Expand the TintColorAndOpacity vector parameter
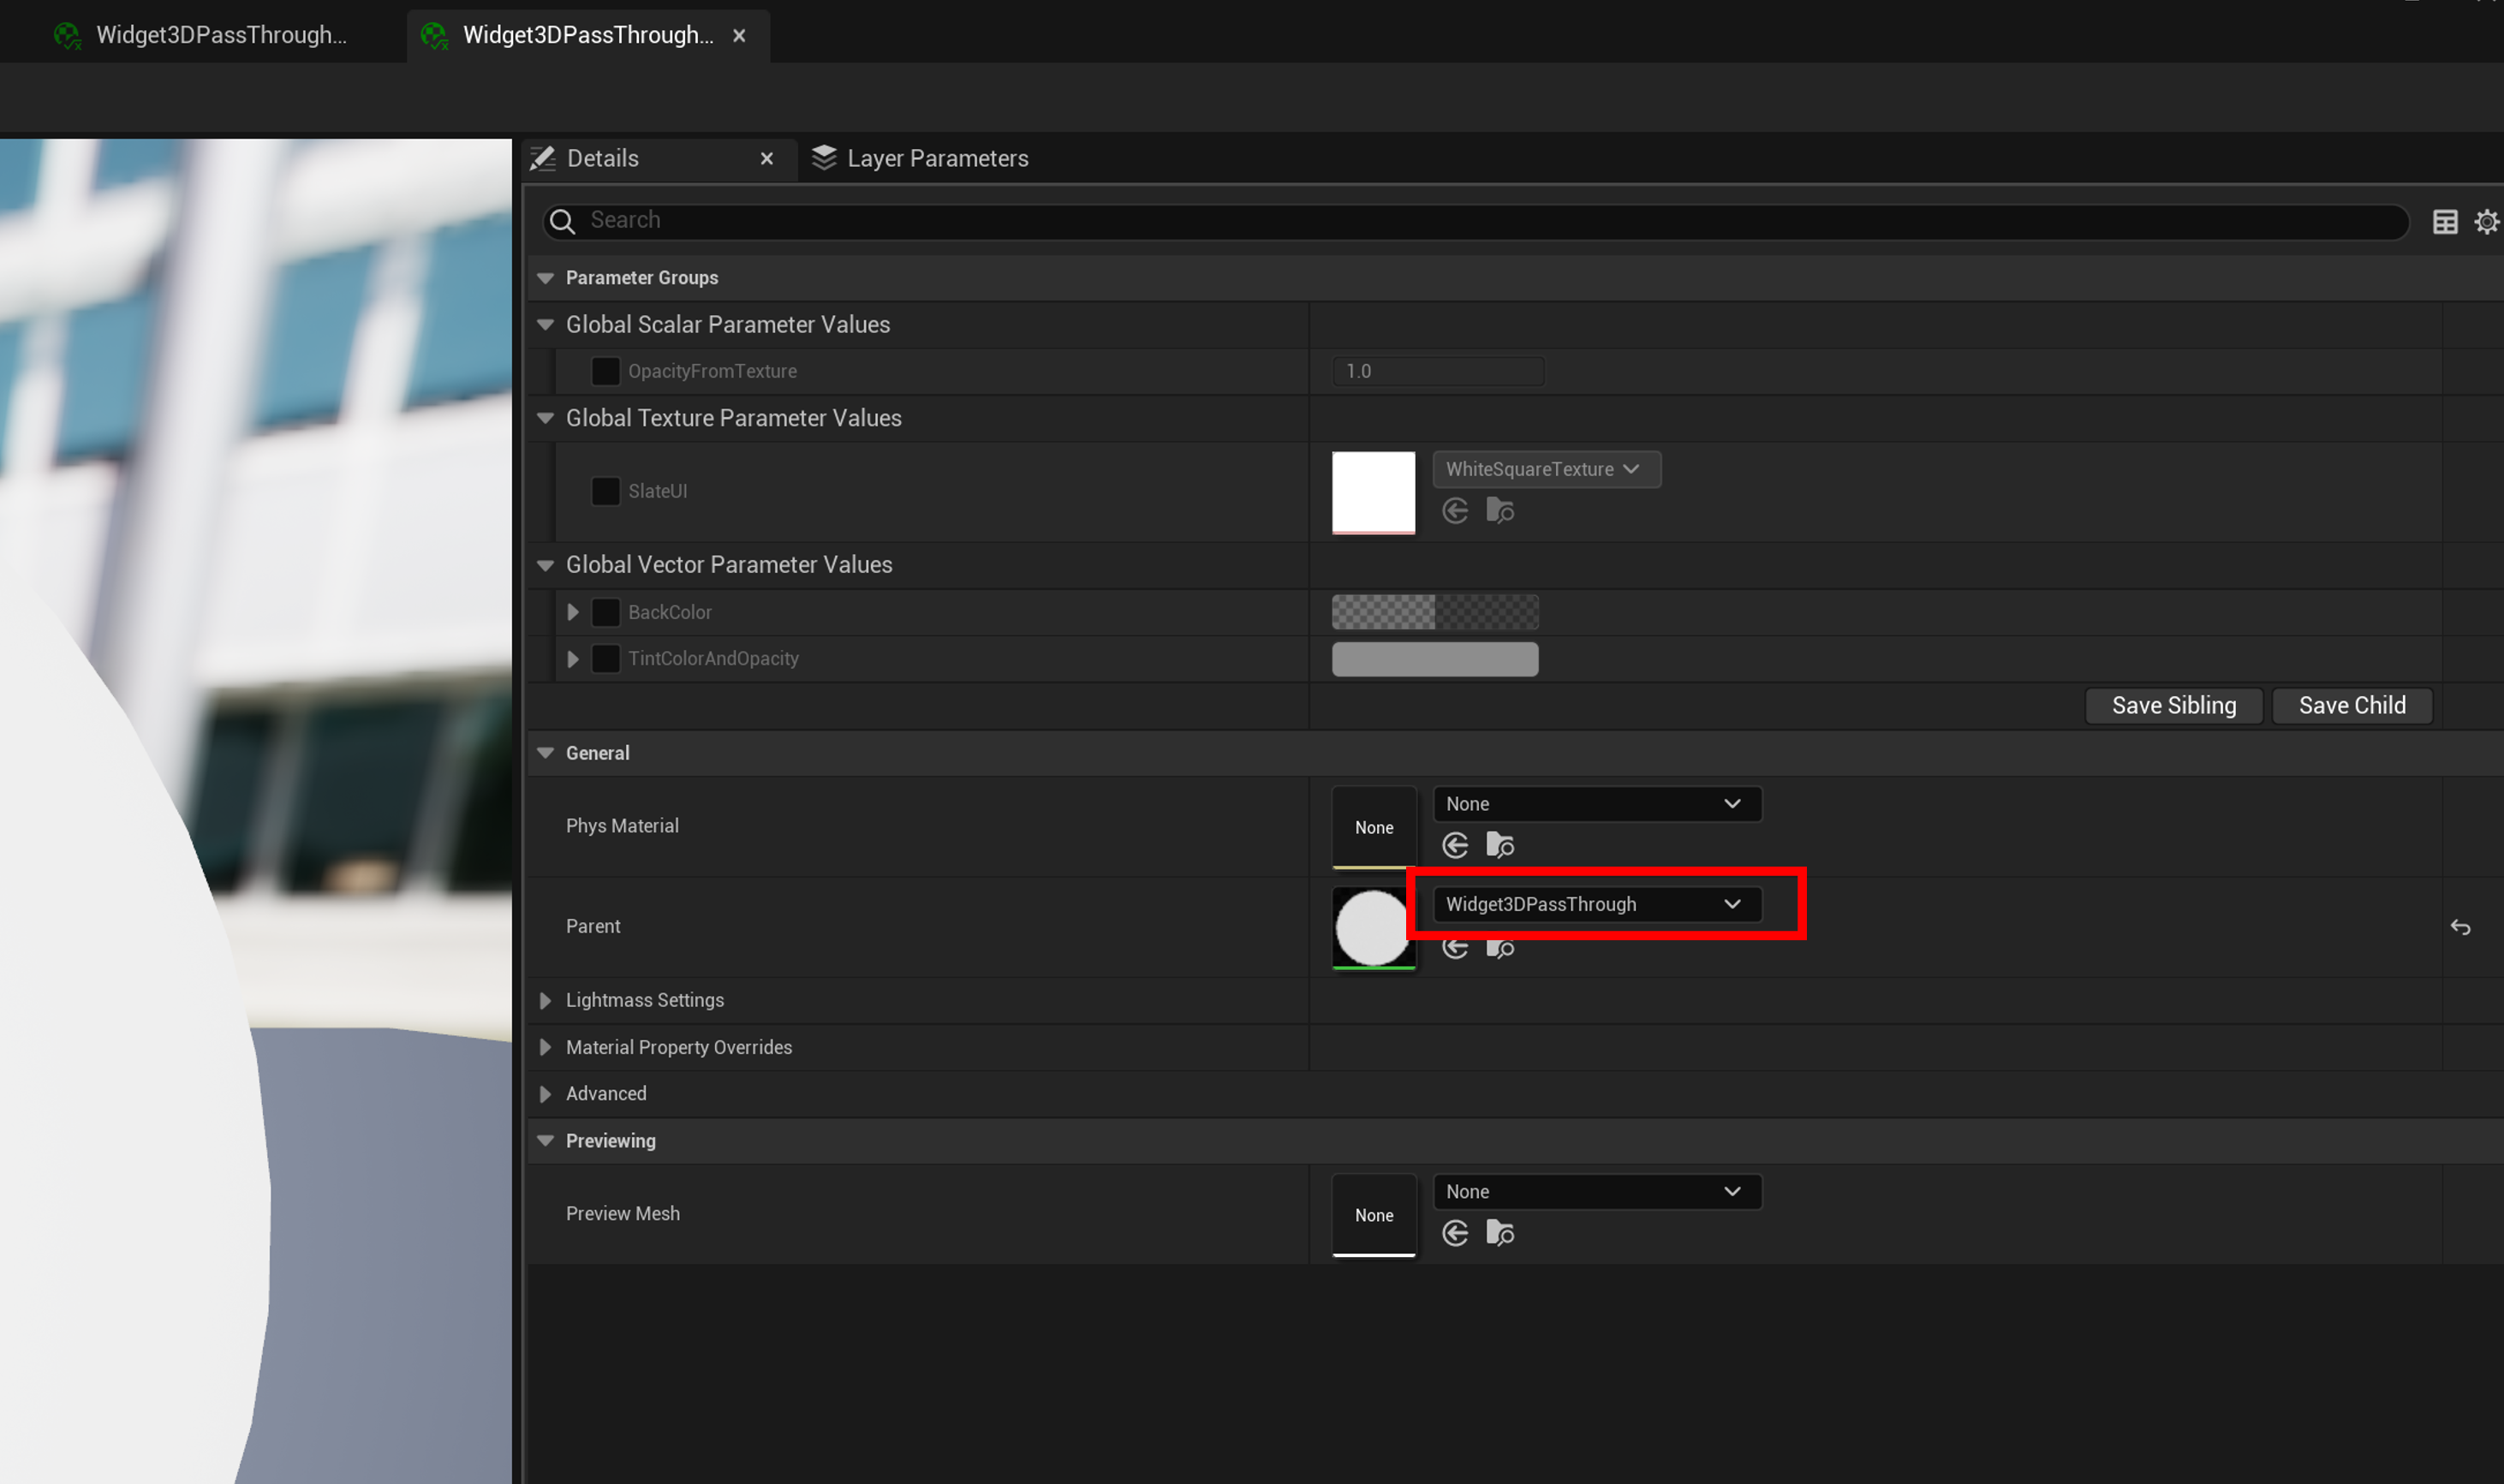The width and height of the screenshot is (2504, 1484). coord(573,659)
